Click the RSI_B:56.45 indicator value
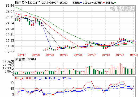Image resolution: width=138 pixels, height=97 pixels. (43, 78)
